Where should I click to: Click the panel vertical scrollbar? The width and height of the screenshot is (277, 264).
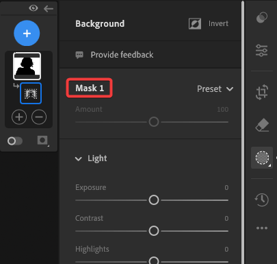(x=243, y=132)
